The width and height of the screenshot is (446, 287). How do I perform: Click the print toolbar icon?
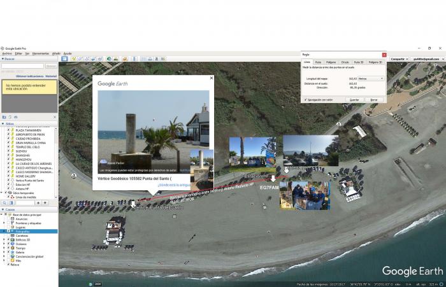pyautogui.click(x=150, y=59)
